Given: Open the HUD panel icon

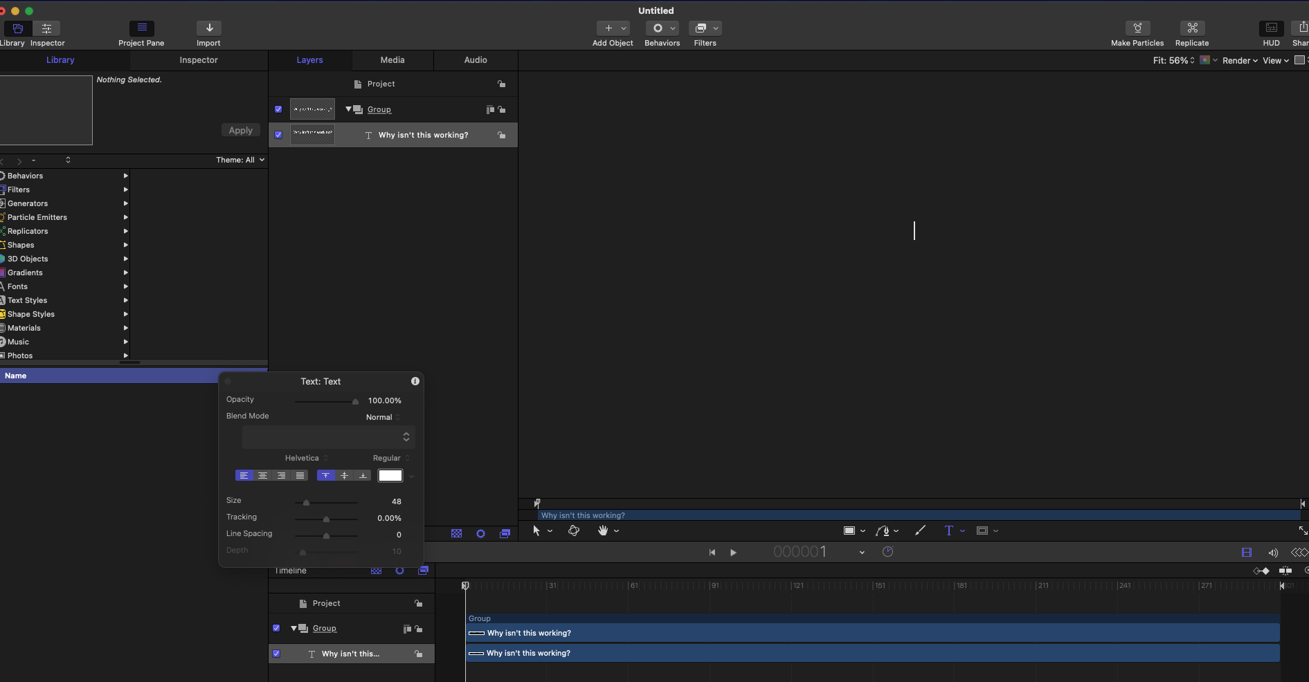Looking at the screenshot, I should [x=1271, y=28].
